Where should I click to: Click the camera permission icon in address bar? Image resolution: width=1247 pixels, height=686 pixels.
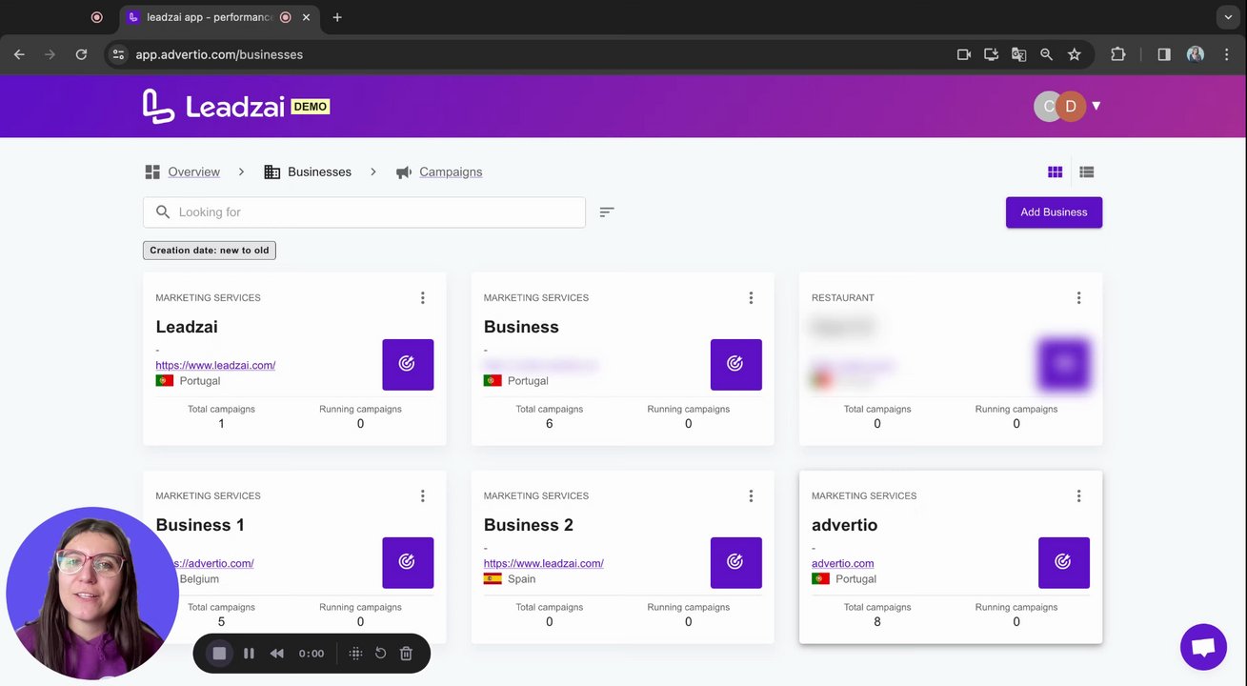point(964,54)
